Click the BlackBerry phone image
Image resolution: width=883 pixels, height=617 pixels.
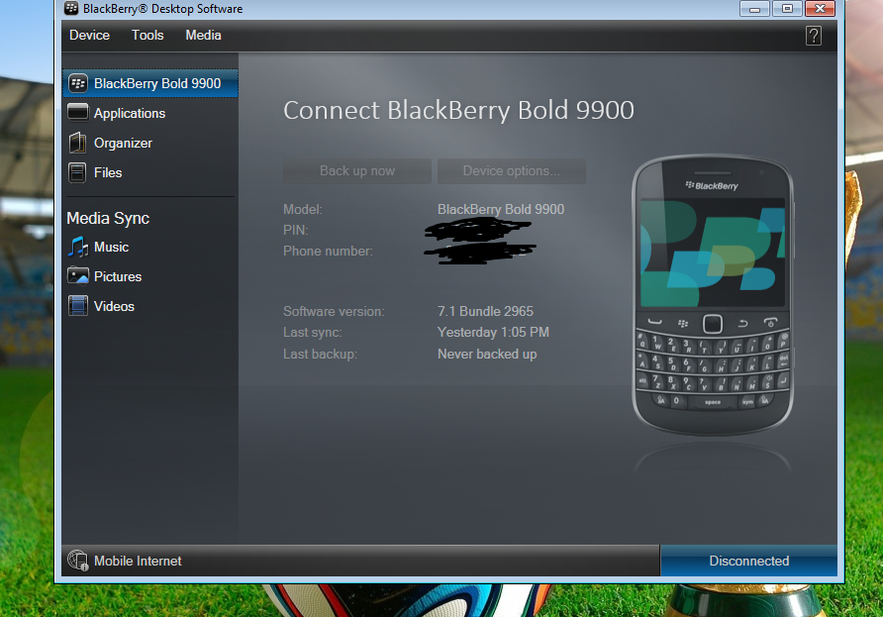point(712,295)
